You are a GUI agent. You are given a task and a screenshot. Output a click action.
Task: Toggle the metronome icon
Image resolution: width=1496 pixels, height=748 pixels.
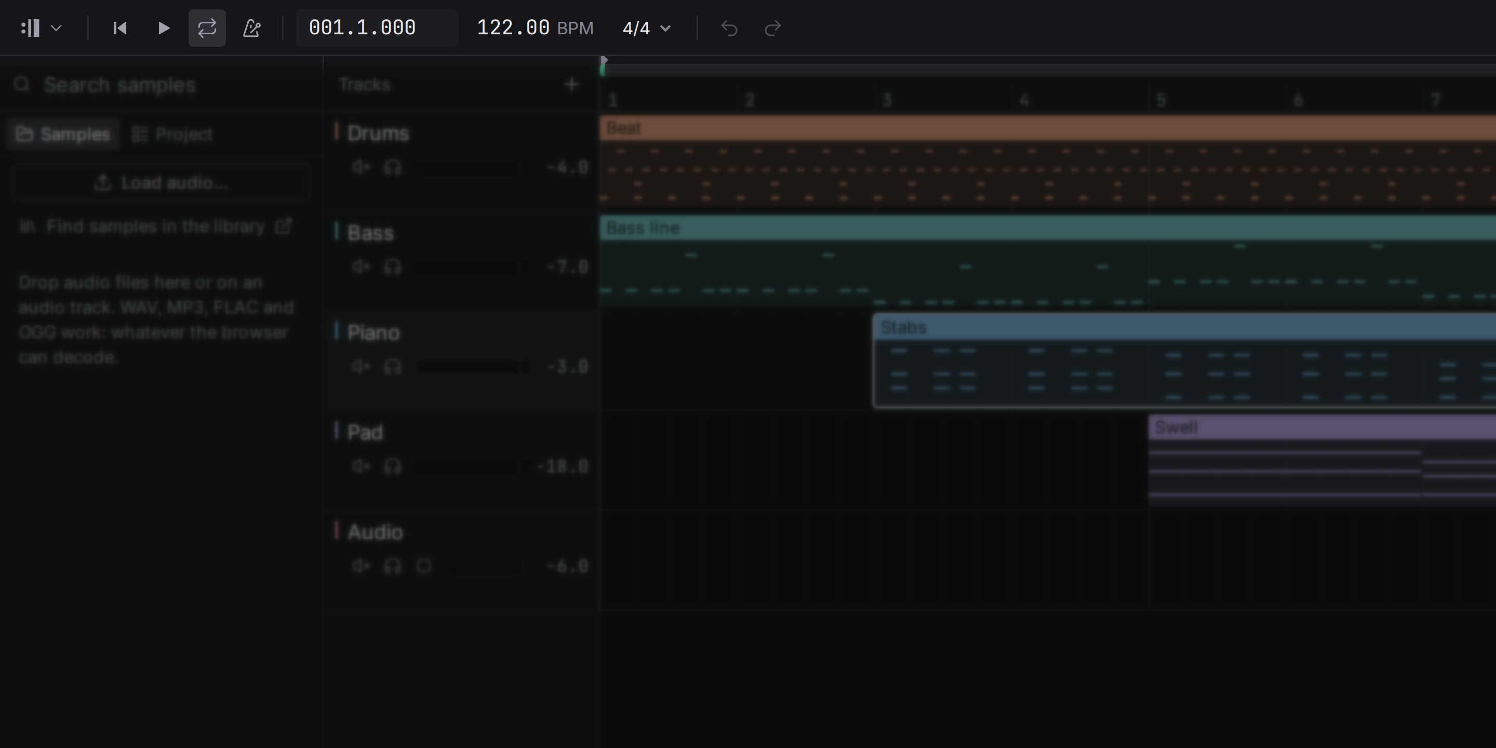[x=251, y=28]
